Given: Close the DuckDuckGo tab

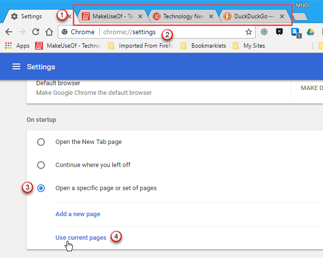Looking at the screenshot, I should [x=282, y=16].
